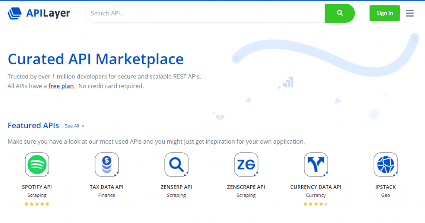Screen dimensions: 425x223
Task: Click Scraping label under Zenserp API
Action: [x=176, y=195]
